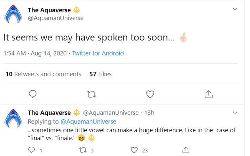
Task: Retweet the reply tweet showing 3 retweets
Action: [x=83, y=150]
